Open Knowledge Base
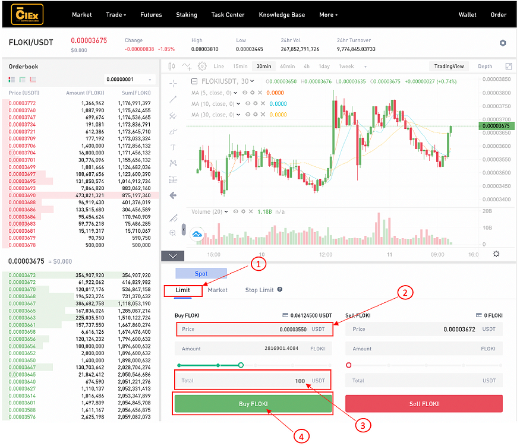The image size is (520, 446). [282, 15]
